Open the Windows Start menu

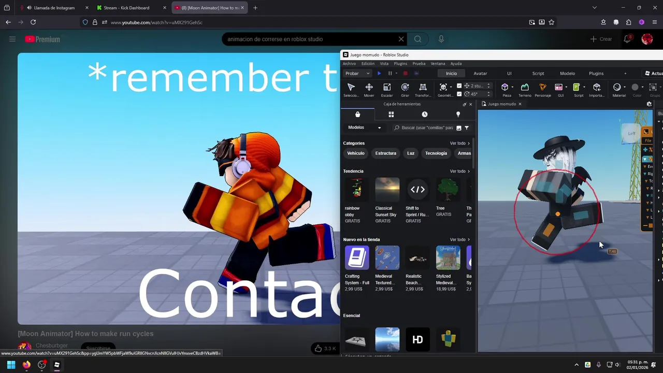click(x=11, y=365)
